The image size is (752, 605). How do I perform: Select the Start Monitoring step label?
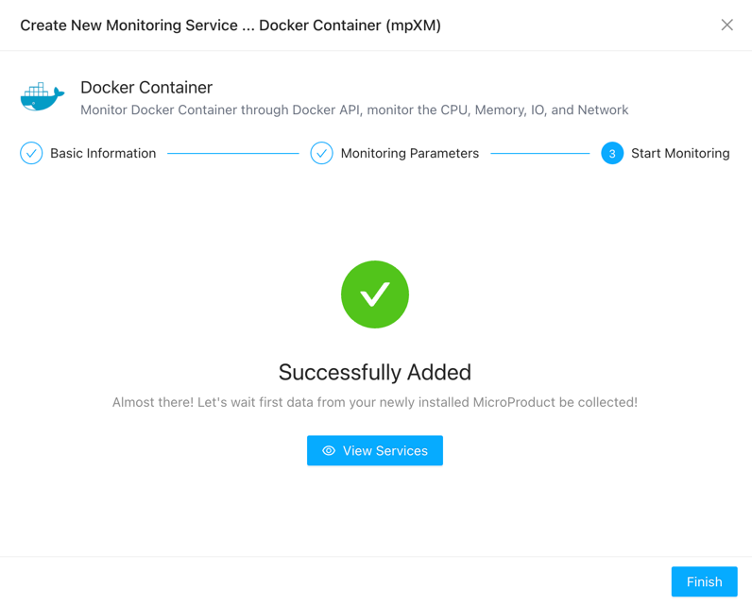[x=680, y=153]
